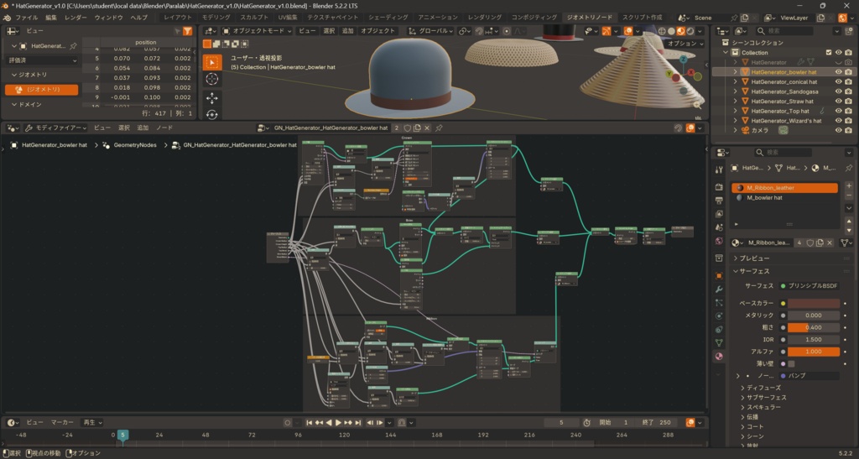This screenshot has height=459, width=859.
Task: Open the Material properties tab
Action: (x=719, y=357)
